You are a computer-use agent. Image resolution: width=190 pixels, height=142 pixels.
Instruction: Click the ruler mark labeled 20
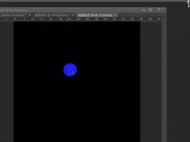[106, 19]
